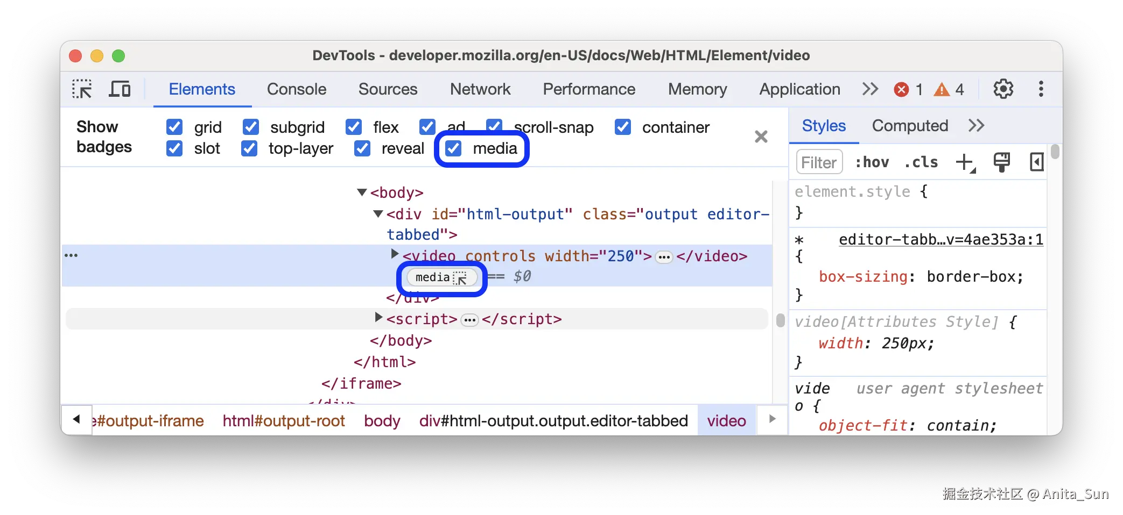The height and width of the screenshot is (515, 1123).
Task: Open the Memory tab
Action: [x=697, y=89]
